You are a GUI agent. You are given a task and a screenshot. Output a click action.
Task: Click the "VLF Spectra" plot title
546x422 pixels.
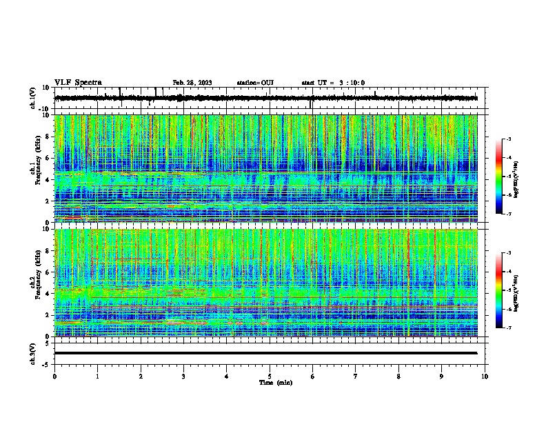[x=78, y=83]
